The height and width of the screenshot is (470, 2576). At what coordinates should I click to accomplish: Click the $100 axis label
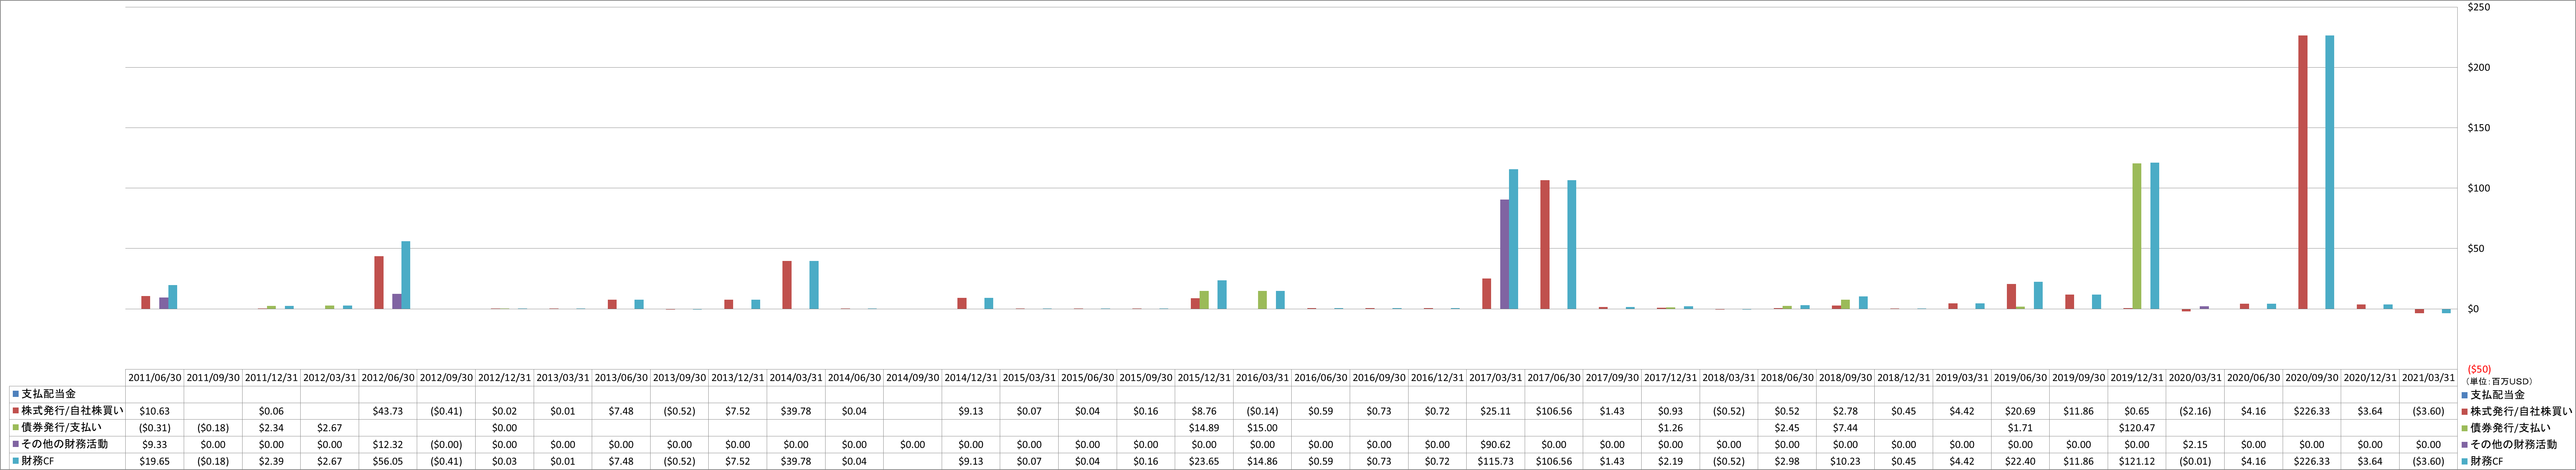point(2479,188)
